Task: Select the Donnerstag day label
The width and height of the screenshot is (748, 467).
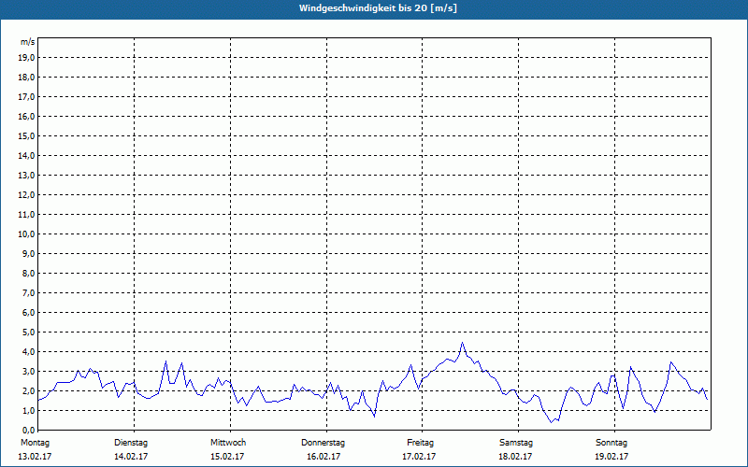Action: pyautogui.click(x=324, y=442)
